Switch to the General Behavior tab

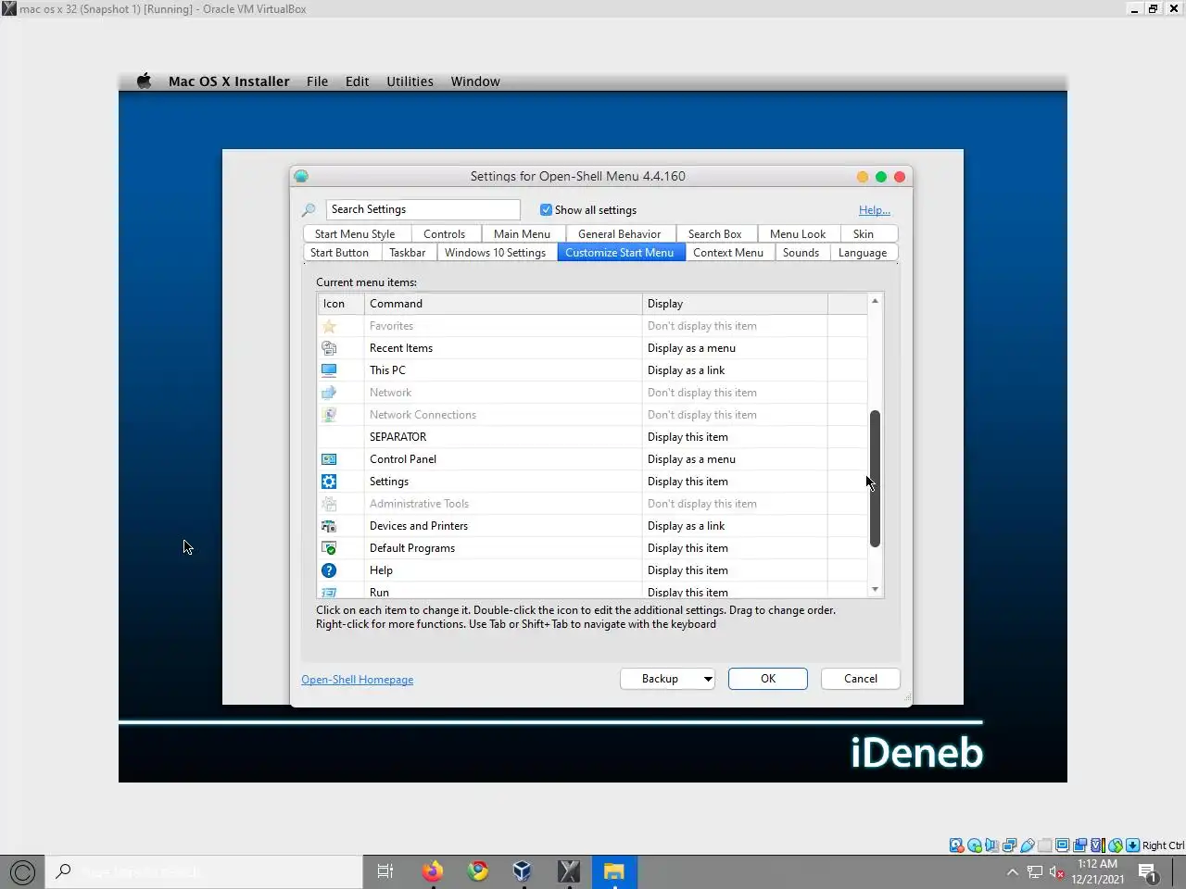point(619,234)
